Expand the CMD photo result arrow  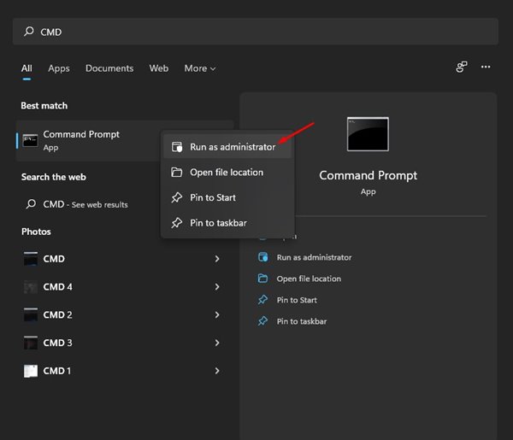[x=217, y=259]
